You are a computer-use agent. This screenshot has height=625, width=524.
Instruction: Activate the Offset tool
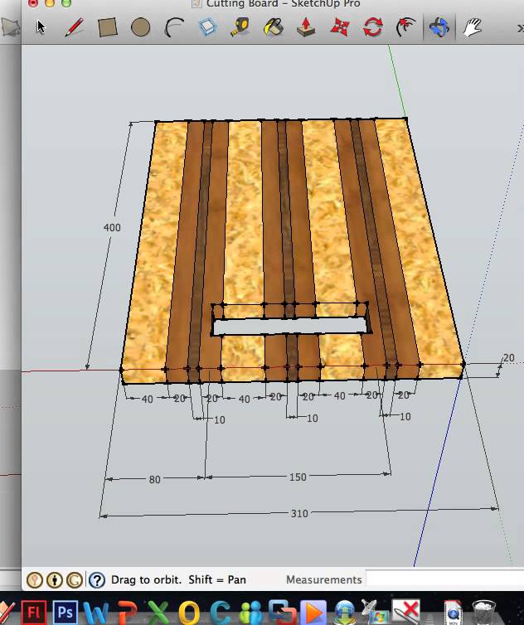point(406,27)
